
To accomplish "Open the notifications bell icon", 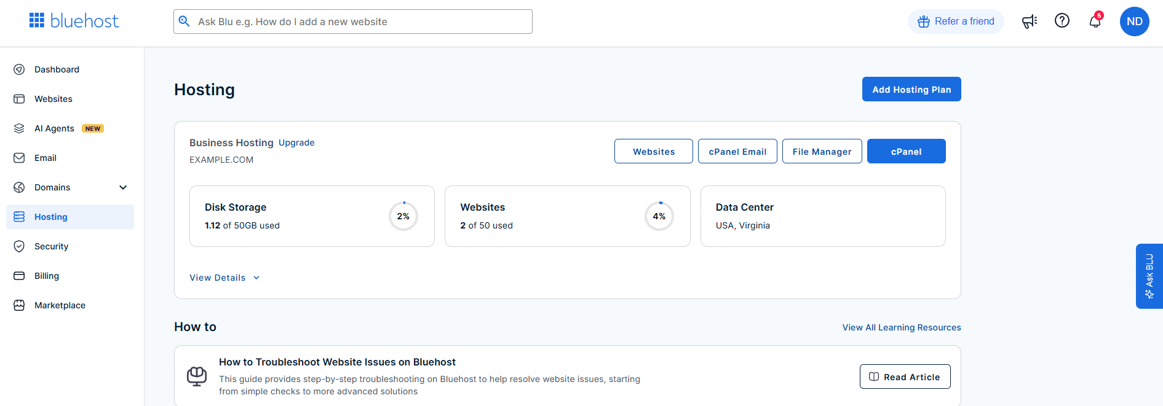I will 1095,21.
